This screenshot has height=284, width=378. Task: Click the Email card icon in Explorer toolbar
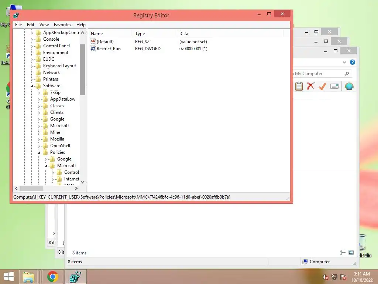tap(334, 86)
